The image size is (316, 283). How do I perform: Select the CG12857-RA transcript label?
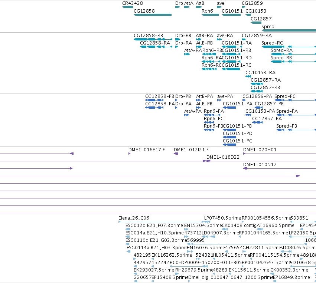(265, 80)
